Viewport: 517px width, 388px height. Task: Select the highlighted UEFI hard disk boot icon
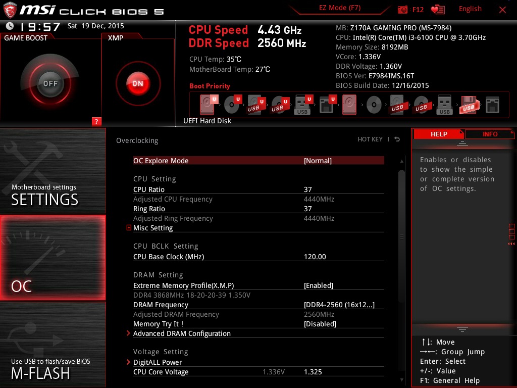click(x=209, y=104)
